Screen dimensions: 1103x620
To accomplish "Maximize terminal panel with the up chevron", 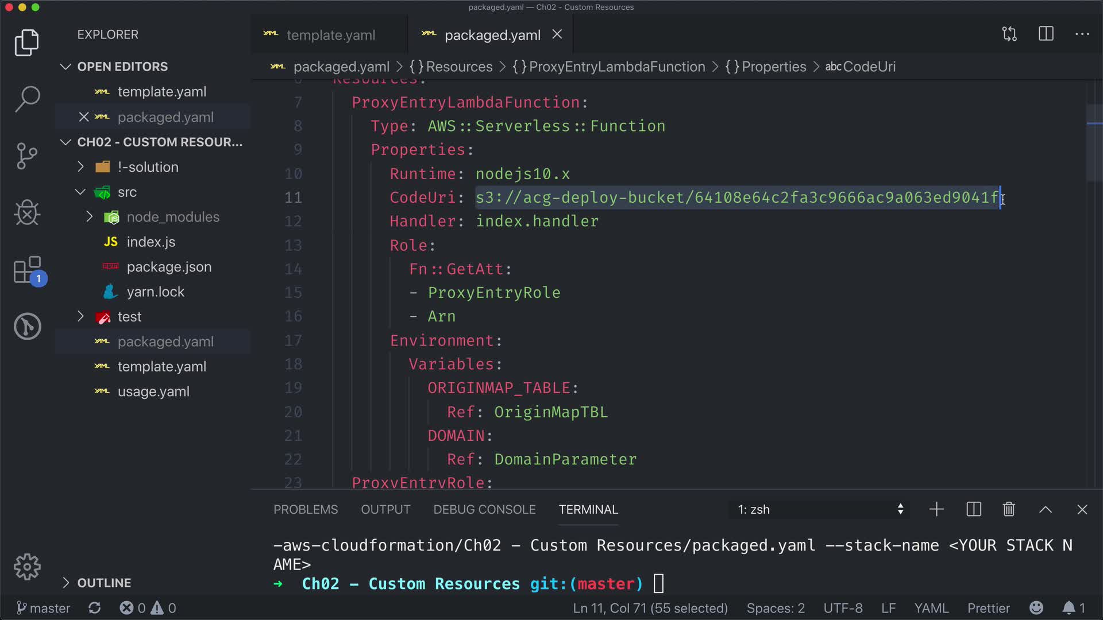I will tap(1046, 510).
